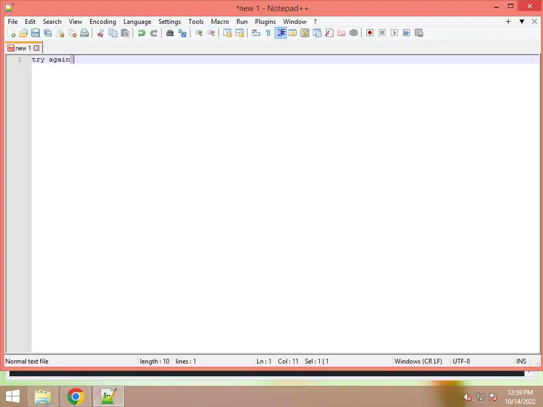Click the Print toolbar icon

[84, 33]
